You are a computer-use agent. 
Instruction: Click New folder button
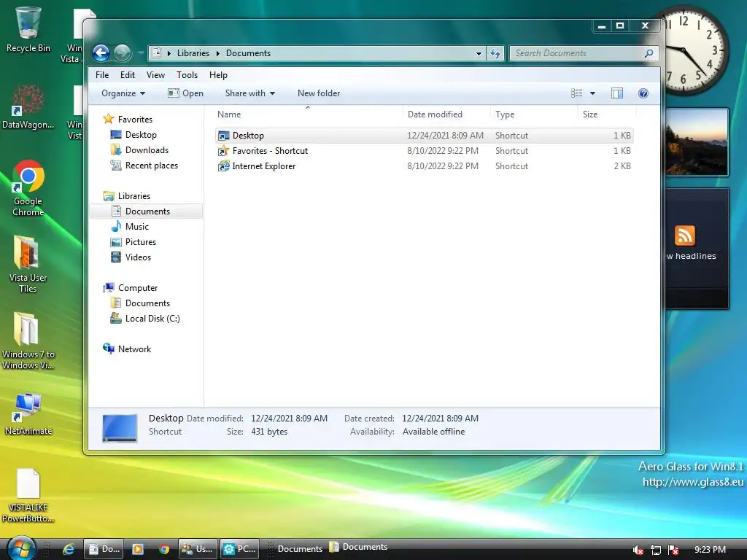point(319,93)
